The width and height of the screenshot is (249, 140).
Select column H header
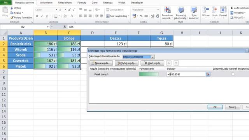click(182, 33)
